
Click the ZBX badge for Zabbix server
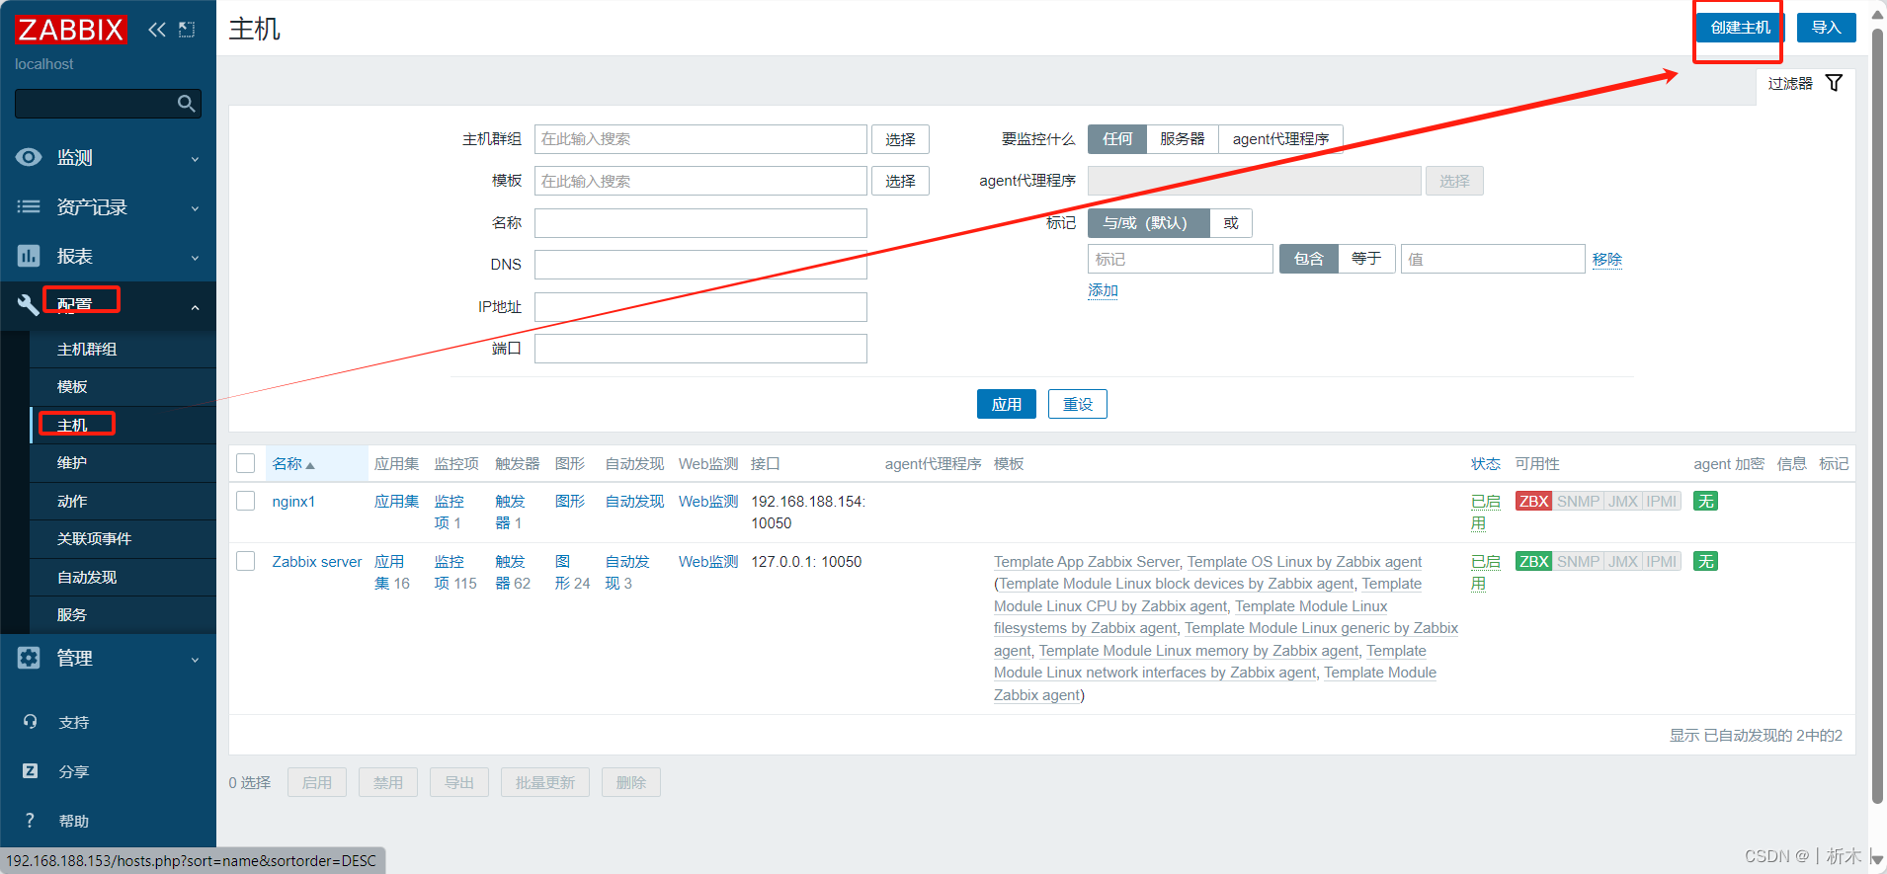point(1533,561)
